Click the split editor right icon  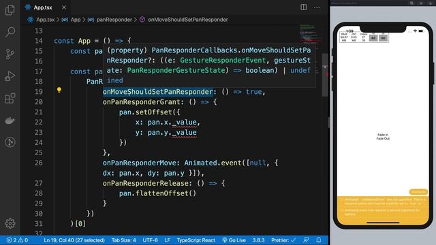pos(303,7)
